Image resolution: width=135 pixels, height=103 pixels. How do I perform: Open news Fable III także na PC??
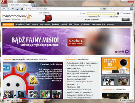[74, 68]
